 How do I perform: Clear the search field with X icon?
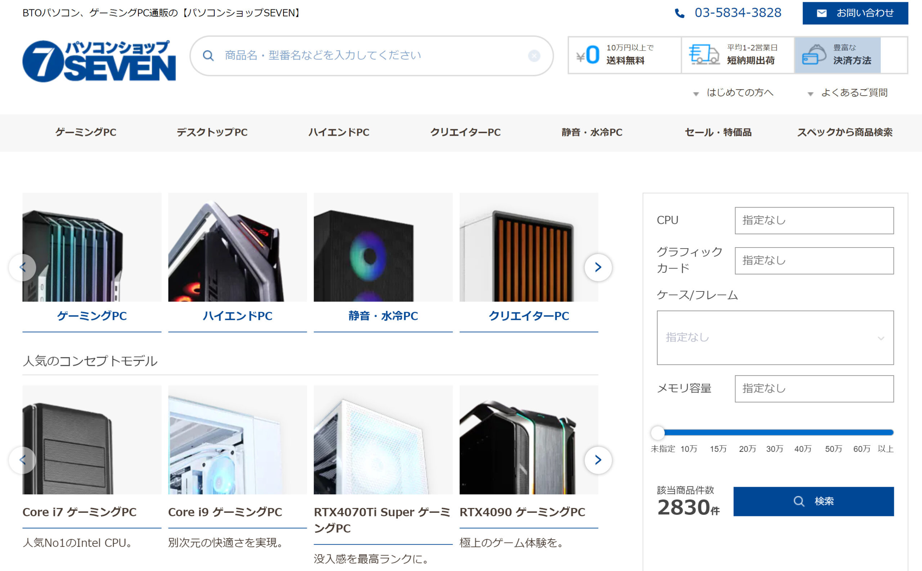click(x=534, y=56)
